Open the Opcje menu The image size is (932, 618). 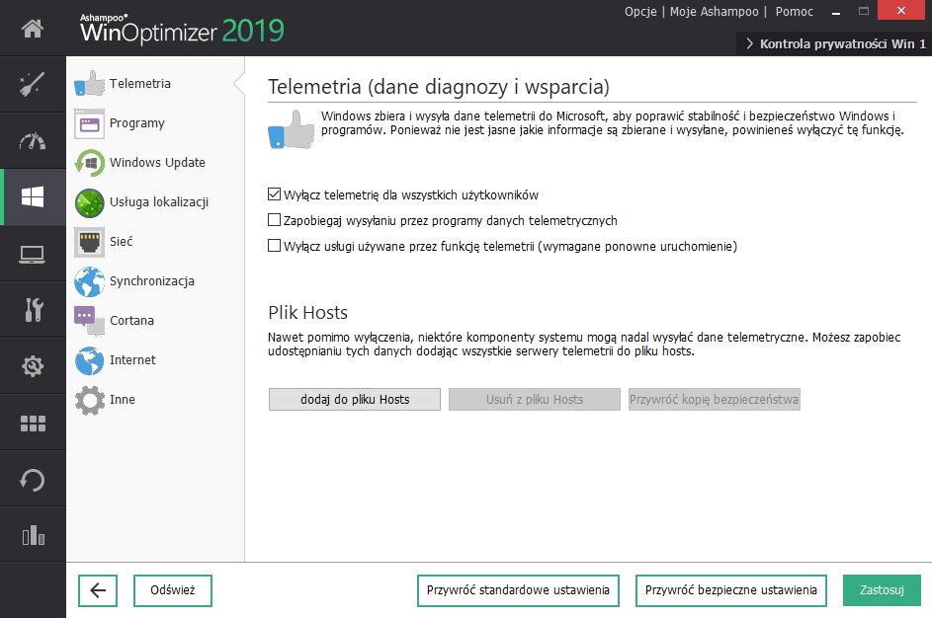[640, 11]
